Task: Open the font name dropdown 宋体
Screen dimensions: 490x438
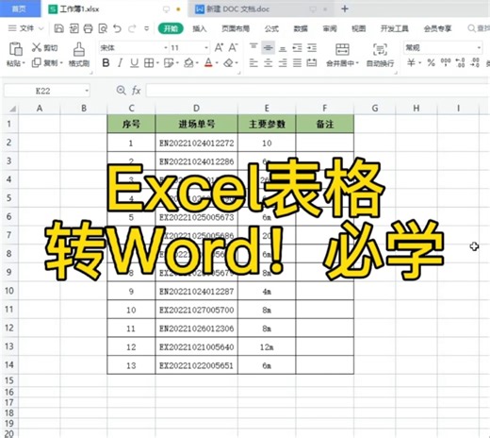Action: (x=166, y=48)
